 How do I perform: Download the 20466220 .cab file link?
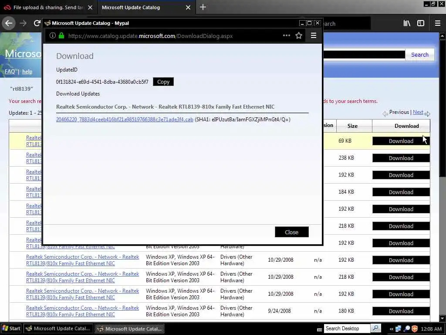click(x=125, y=120)
